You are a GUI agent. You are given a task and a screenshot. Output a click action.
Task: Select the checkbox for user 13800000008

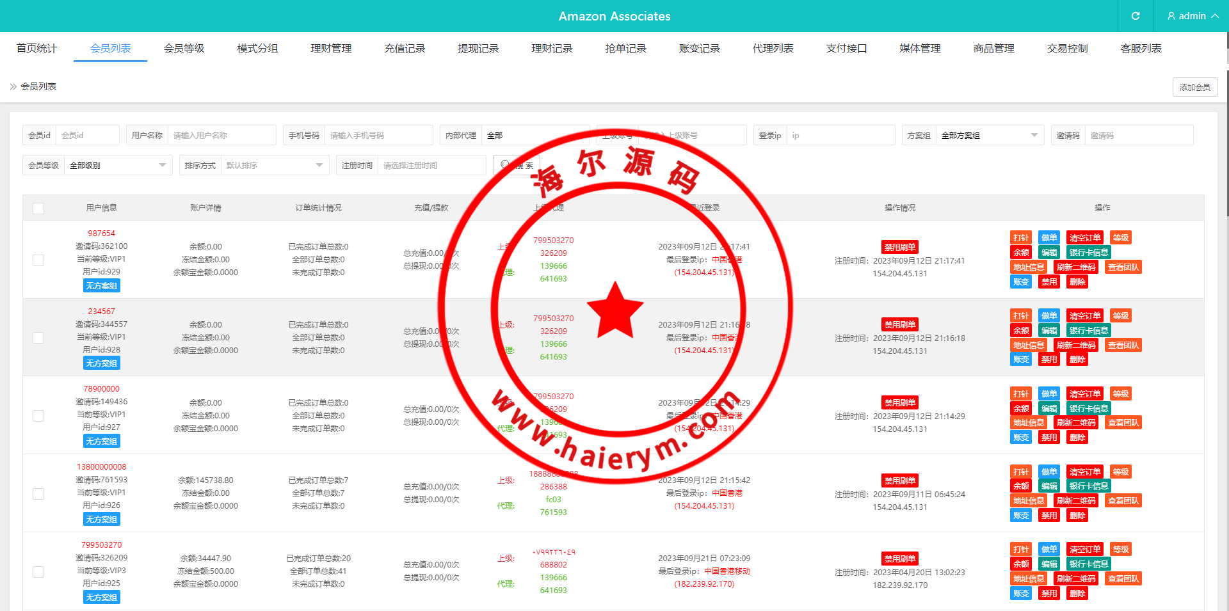[x=38, y=493]
